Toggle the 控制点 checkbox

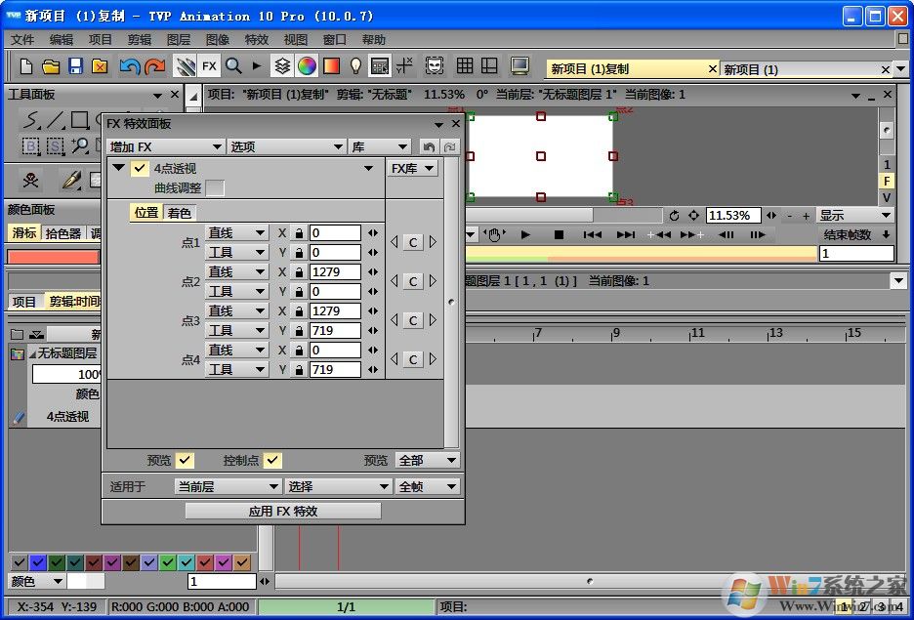point(271,459)
